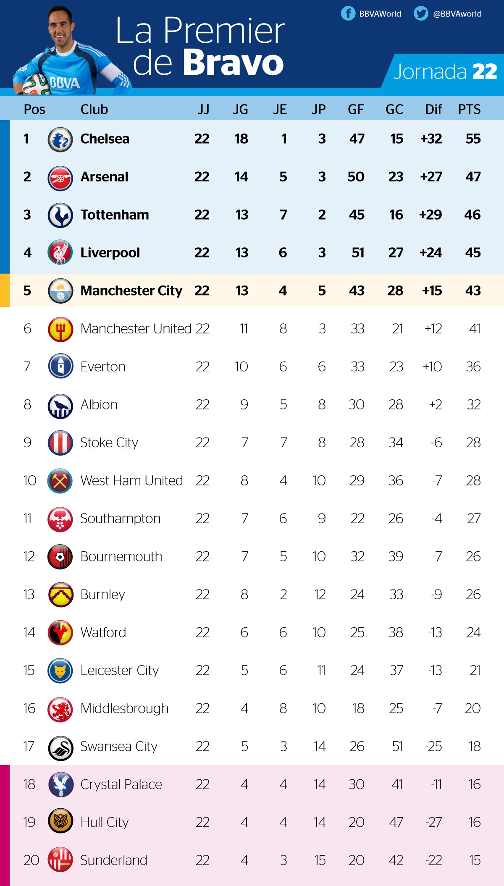Click the Dif column header
This screenshot has width=504, height=886.
433,109
